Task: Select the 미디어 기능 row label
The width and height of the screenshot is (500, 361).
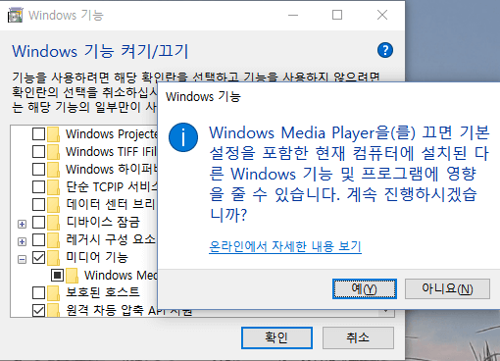Action: click(x=97, y=258)
